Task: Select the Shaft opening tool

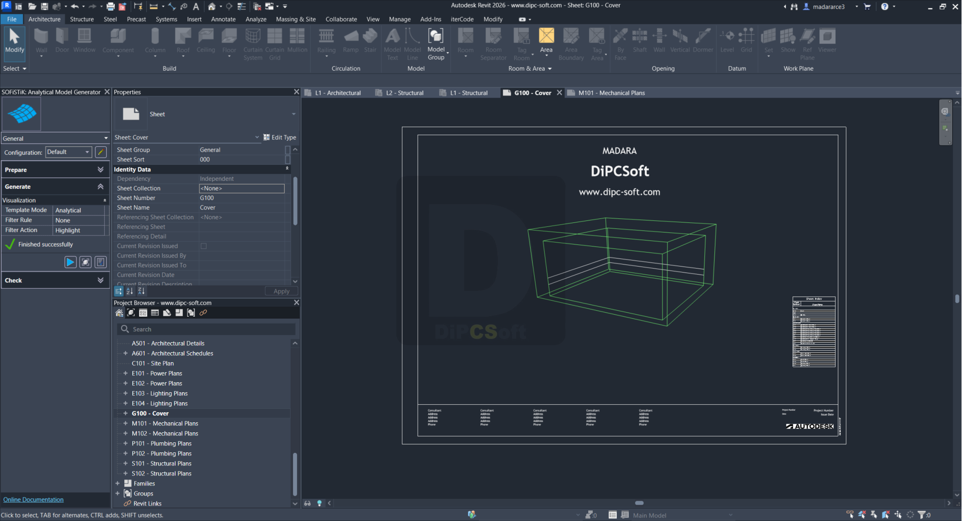Action: (640, 41)
